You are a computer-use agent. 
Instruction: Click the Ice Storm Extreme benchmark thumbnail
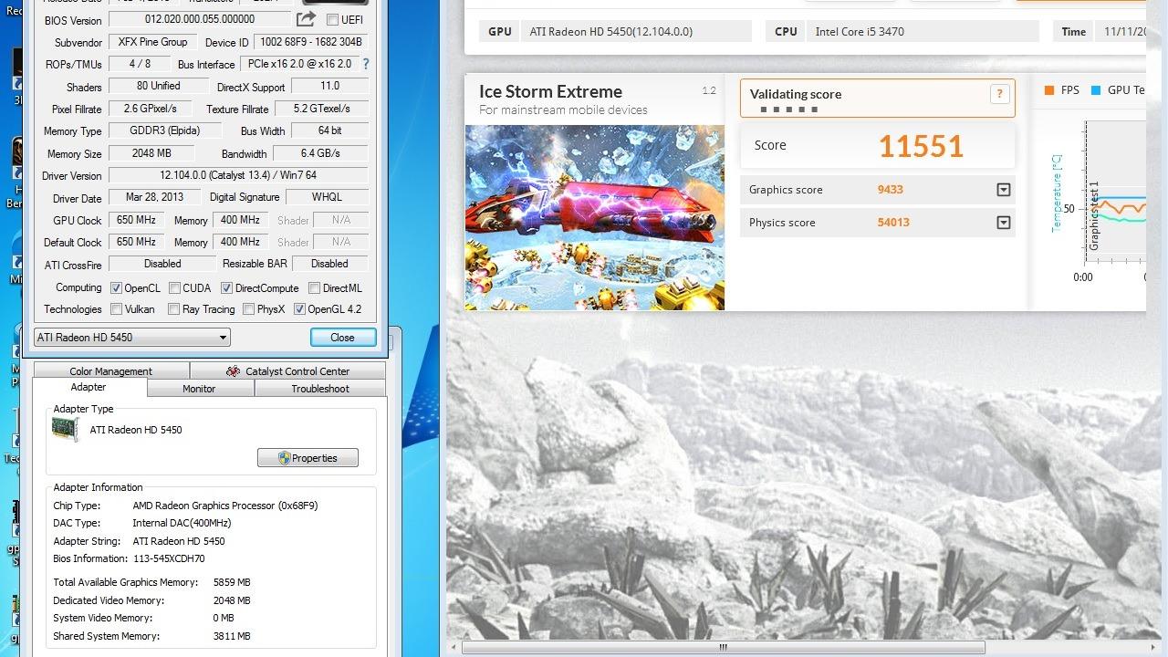click(594, 217)
